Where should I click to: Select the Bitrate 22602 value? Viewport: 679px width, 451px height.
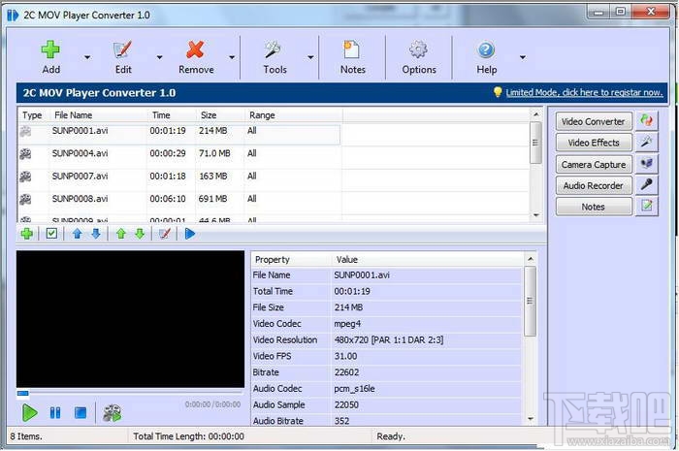tap(346, 372)
